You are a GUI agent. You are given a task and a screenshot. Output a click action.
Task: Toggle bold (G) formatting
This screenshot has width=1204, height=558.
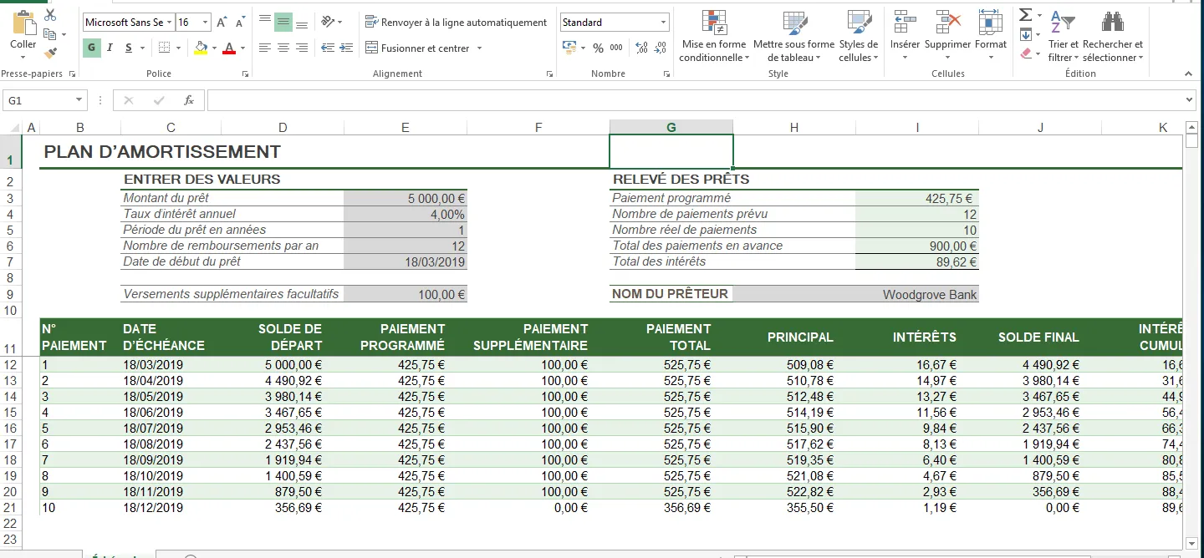(92, 48)
